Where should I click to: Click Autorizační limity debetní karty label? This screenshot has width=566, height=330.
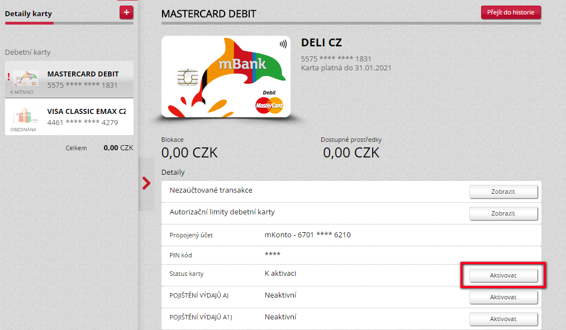click(x=222, y=212)
